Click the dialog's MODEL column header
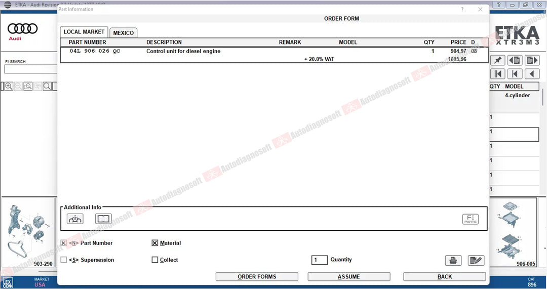Image resolution: width=547 pixels, height=289 pixels. click(x=348, y=42)
